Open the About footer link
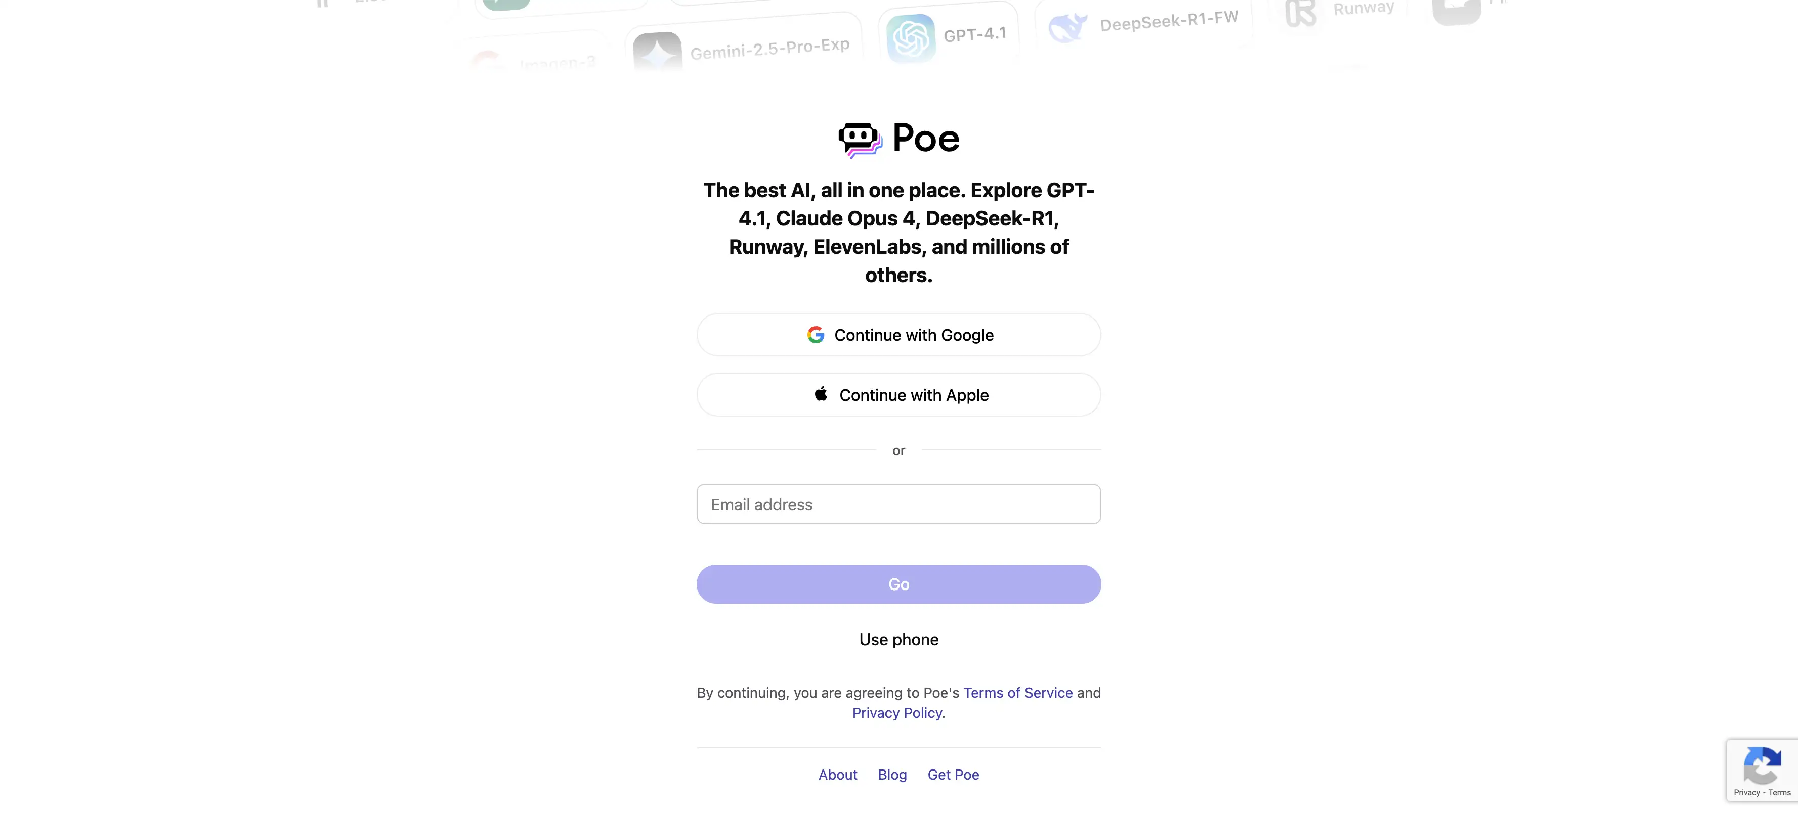This screenshot has width=1798, height=815. tap(838, 775)
